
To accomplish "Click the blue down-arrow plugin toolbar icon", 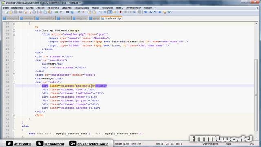I will point(155,12).
